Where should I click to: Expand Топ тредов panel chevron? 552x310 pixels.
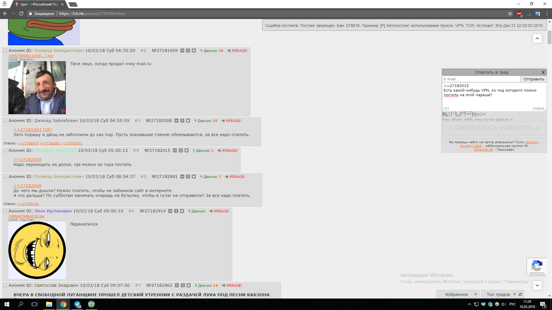[x=514, y=294]
